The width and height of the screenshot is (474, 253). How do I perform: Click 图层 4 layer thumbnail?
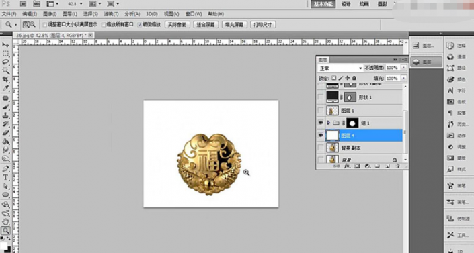click(333, 136)
